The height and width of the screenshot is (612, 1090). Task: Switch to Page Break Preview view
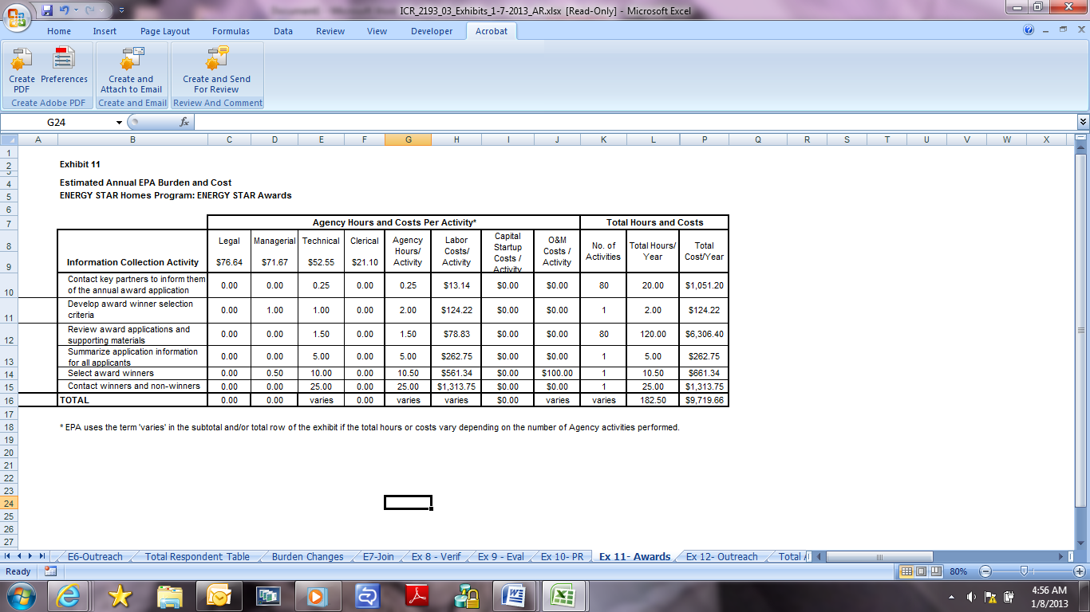click(x=934, y=571)
